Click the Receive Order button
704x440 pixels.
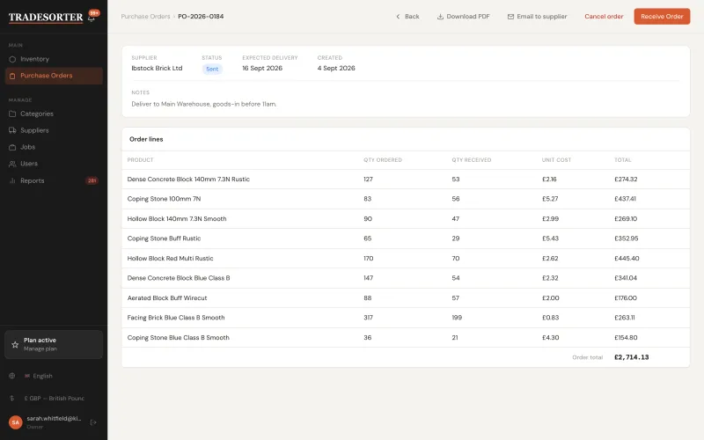click(x=662, y=17)
